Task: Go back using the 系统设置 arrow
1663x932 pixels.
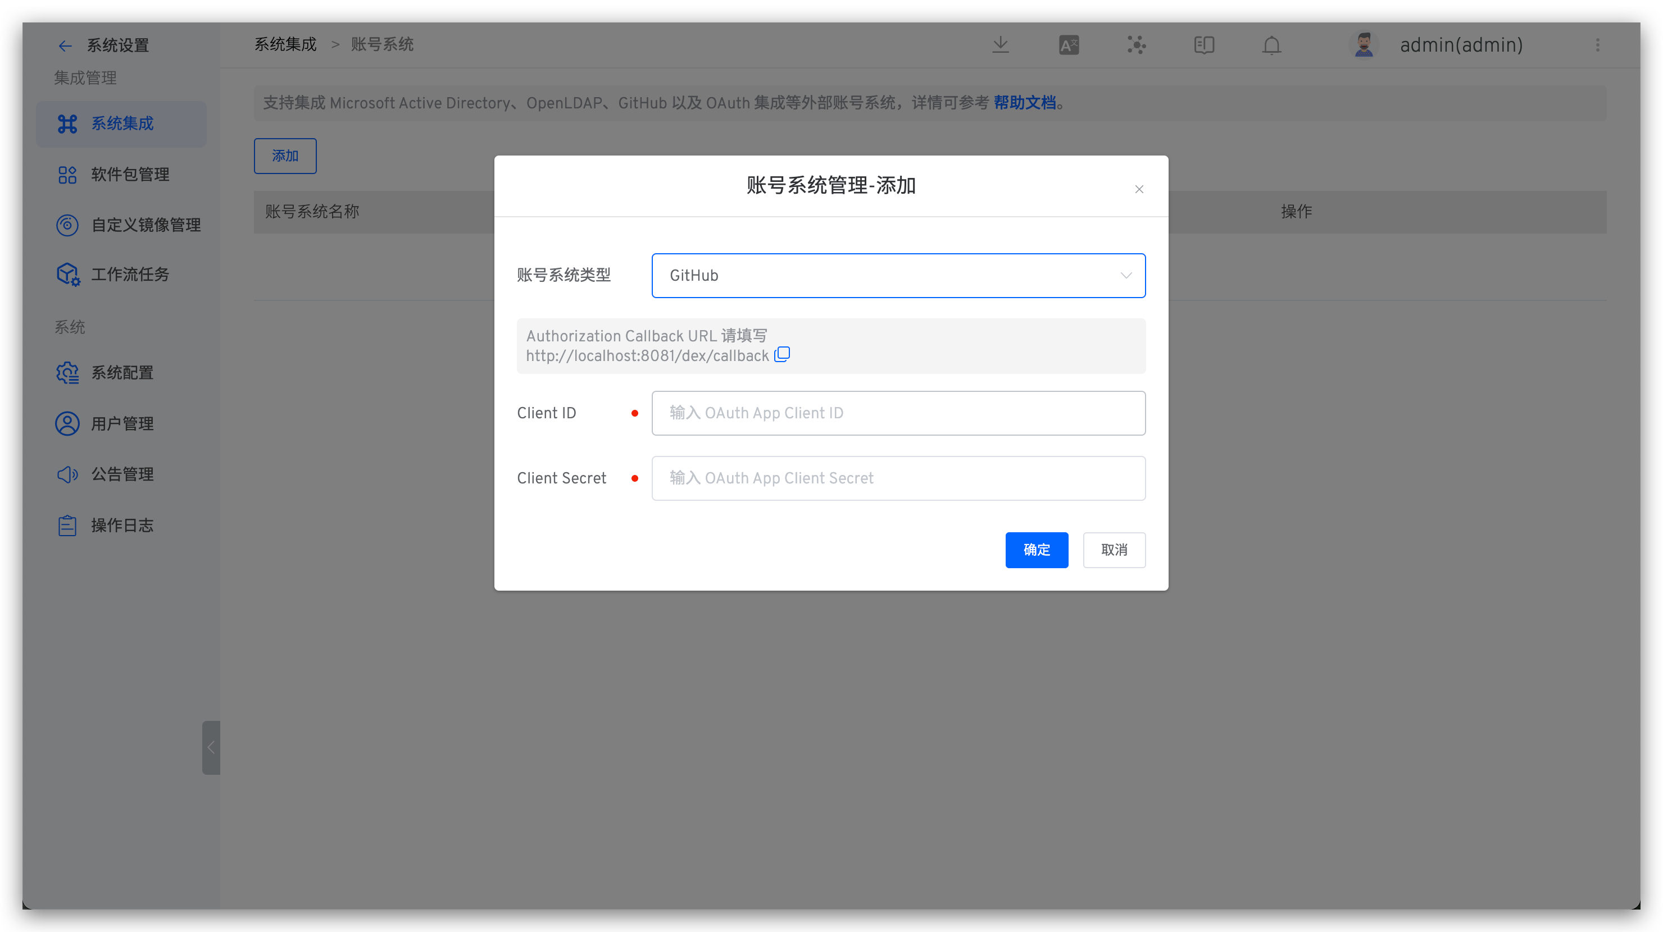Action: [x=65, y=45]
